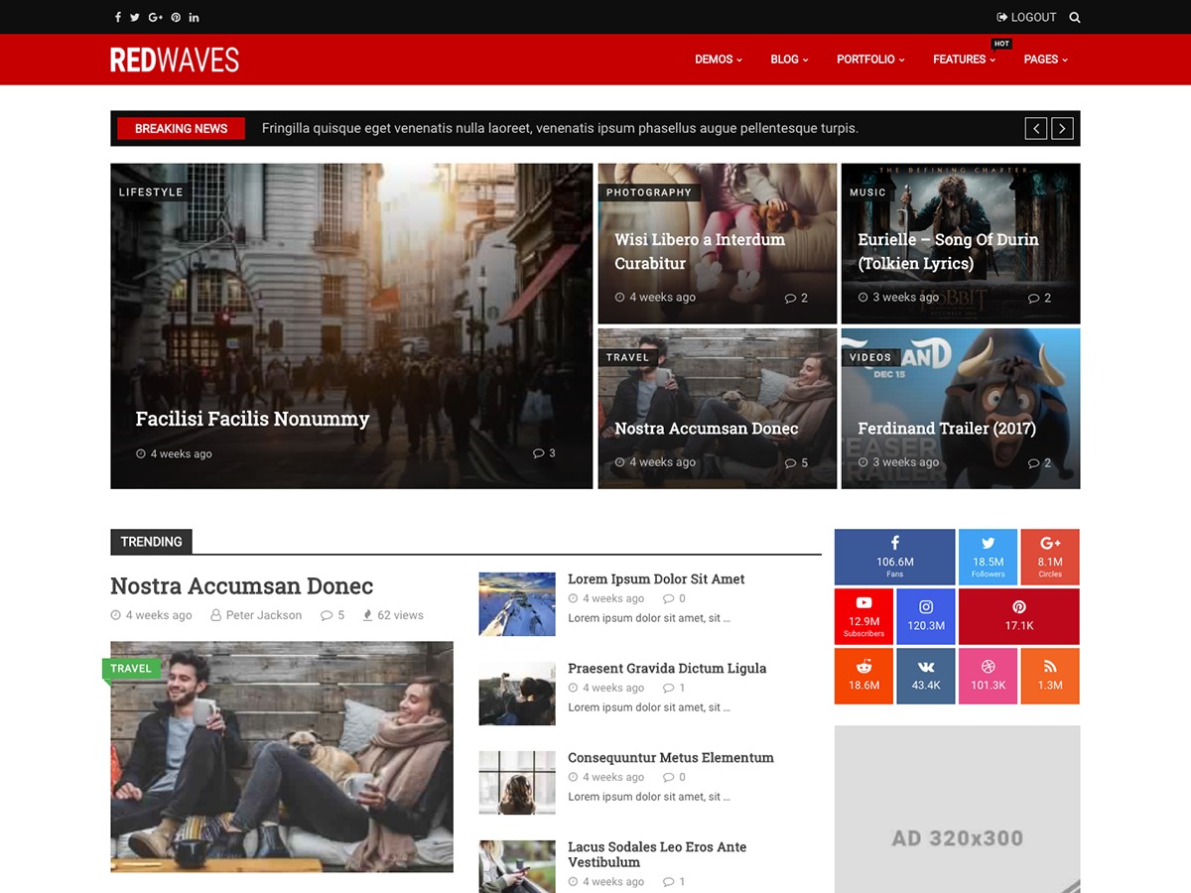
Task: Click comment icon on Ferdinand Trailer tile
Action: tap(1033, 462)
